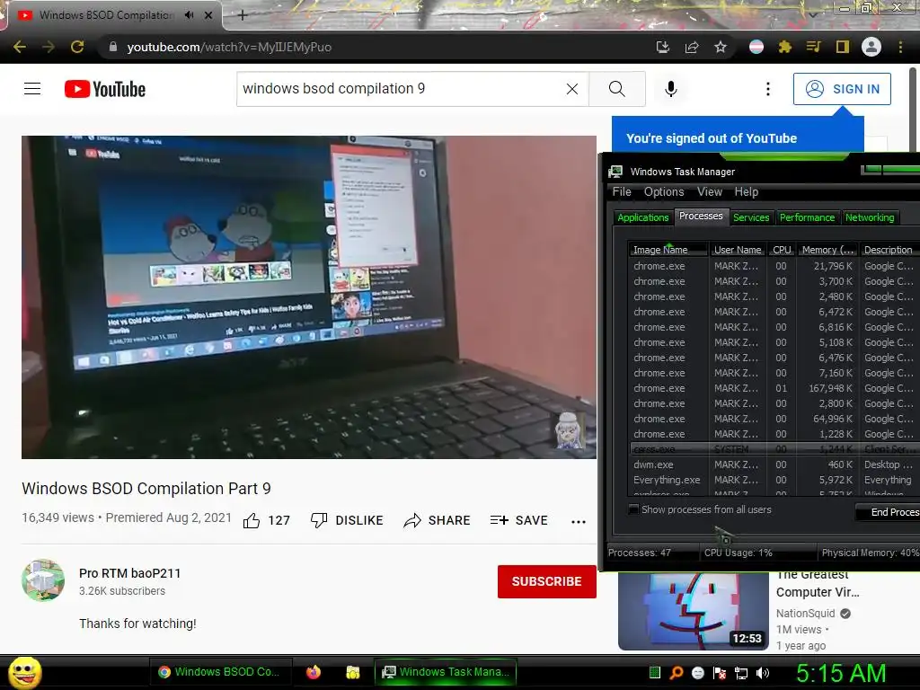Open Chrome's three-dot menu
The image size is (920, 690).
900,47
